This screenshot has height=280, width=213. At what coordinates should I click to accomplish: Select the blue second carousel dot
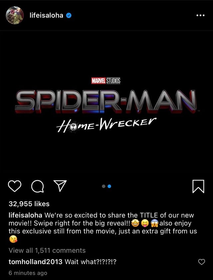click(109, 186)
